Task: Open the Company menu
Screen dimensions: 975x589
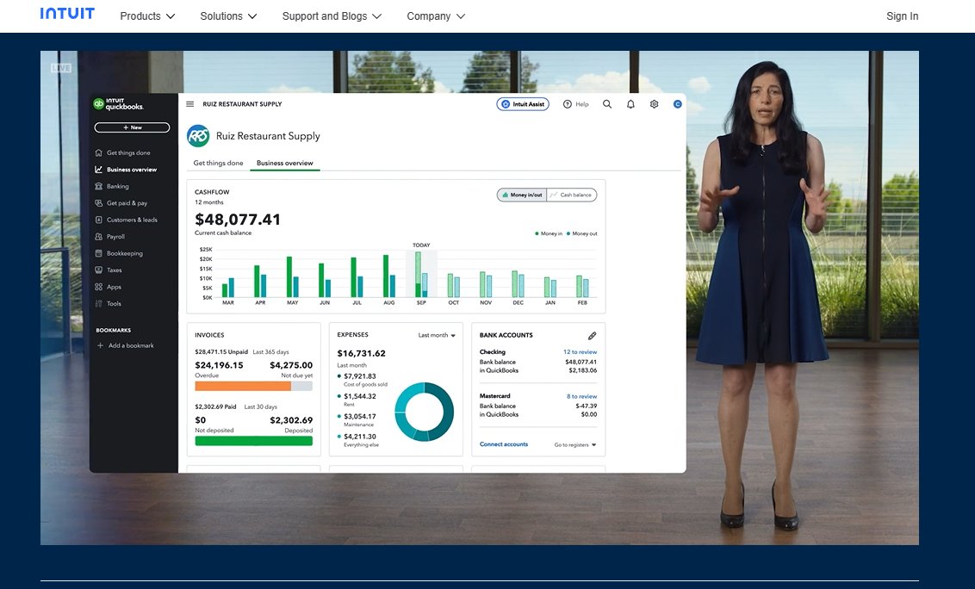Action: point(435,16)
